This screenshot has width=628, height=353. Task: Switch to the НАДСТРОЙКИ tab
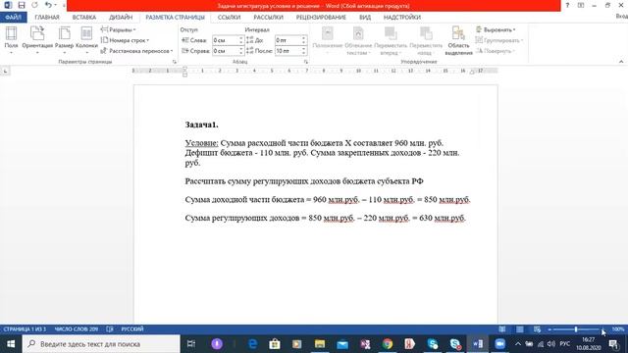coord(402,18)
